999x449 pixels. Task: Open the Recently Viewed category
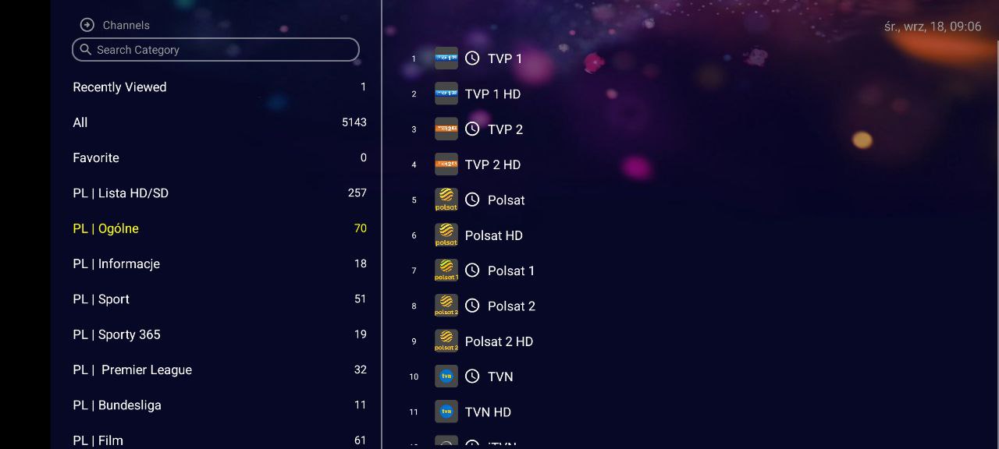click(x=119, y=87)
